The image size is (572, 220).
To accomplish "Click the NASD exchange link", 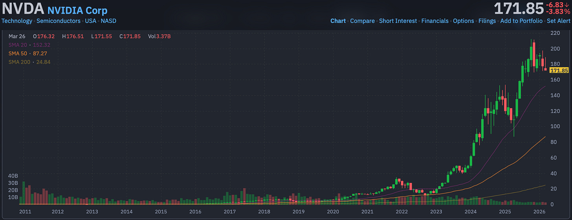I will pos(108,21).
